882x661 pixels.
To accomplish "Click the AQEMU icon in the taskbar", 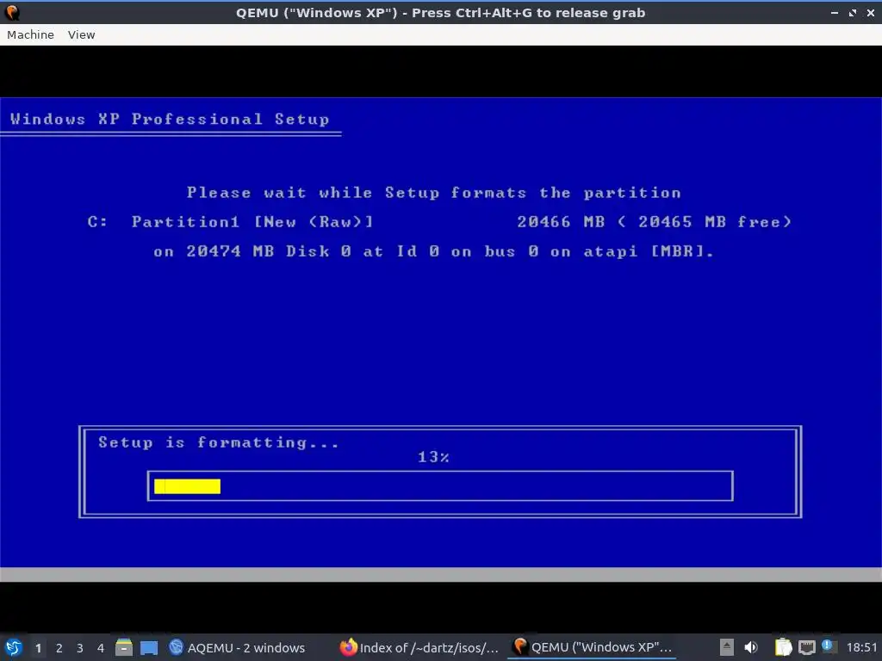I will coord(177,647).
